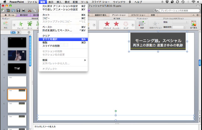Play the animation preview (再生)

(6, 25)
